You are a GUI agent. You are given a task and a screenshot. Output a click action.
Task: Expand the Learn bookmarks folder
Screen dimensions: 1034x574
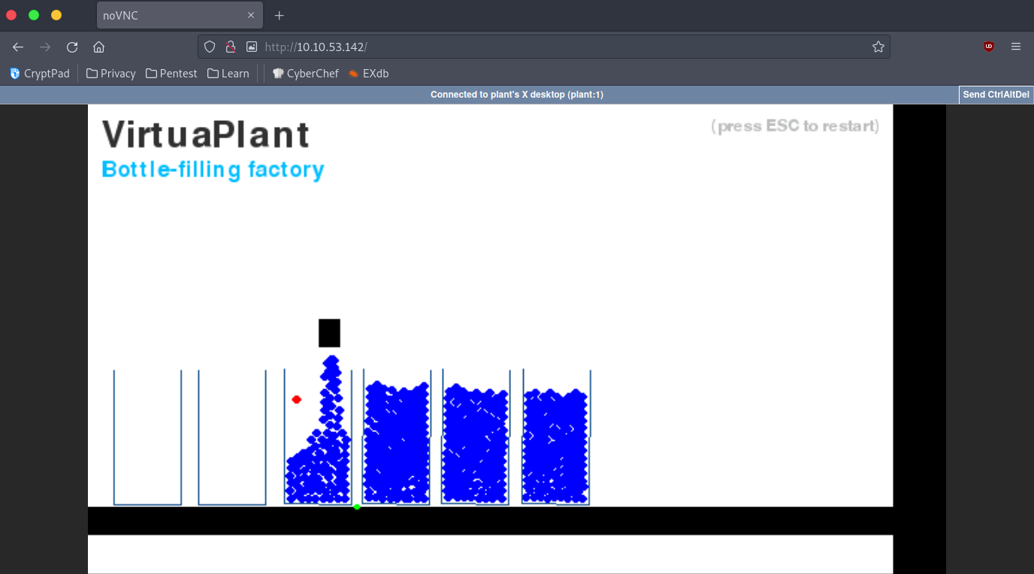click(228, 73)
